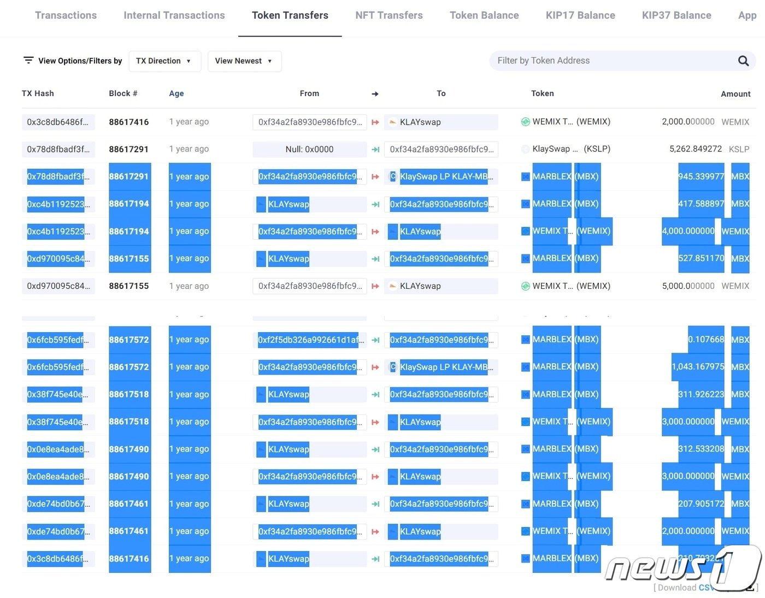Open the View Newest dropdown
This screenshot has height=598, width=765.
244,61
